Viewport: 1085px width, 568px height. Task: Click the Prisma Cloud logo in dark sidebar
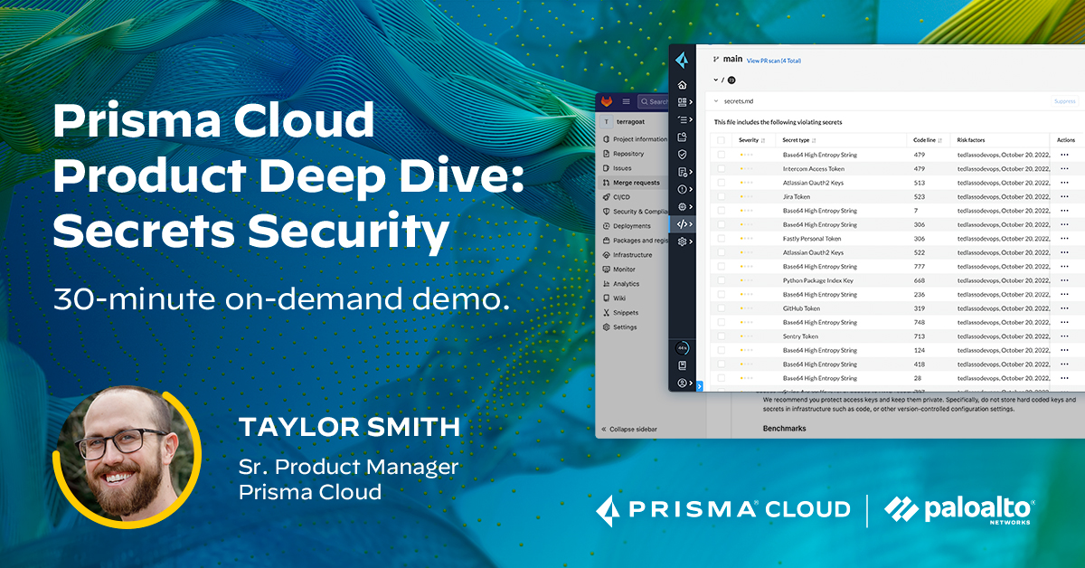(x=682, y=61)
